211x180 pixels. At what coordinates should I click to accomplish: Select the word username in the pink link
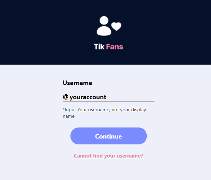[x=130, y=156]
